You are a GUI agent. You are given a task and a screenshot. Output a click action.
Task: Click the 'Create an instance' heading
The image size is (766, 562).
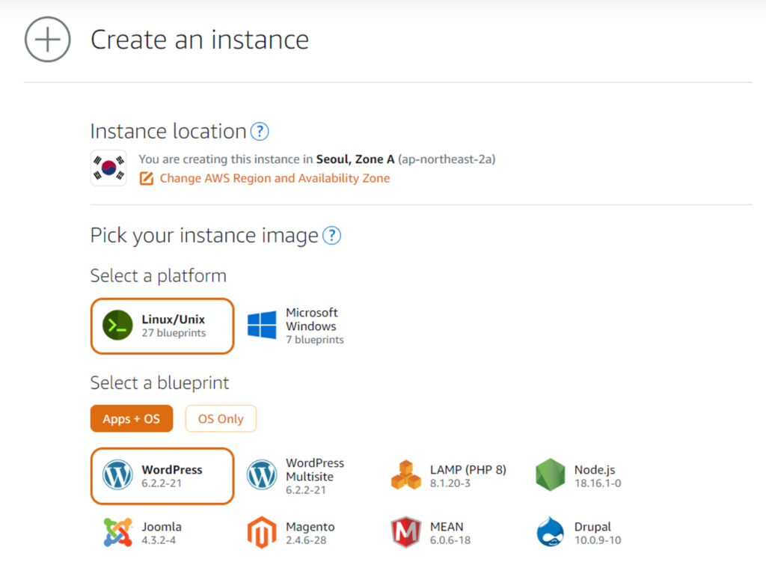200,40
